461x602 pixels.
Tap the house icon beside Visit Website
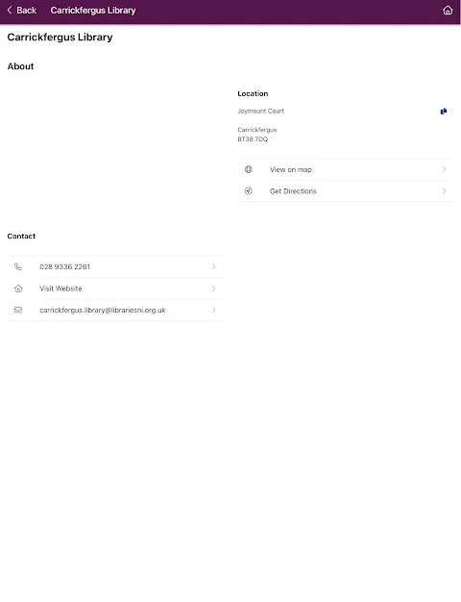click(18, 288)
